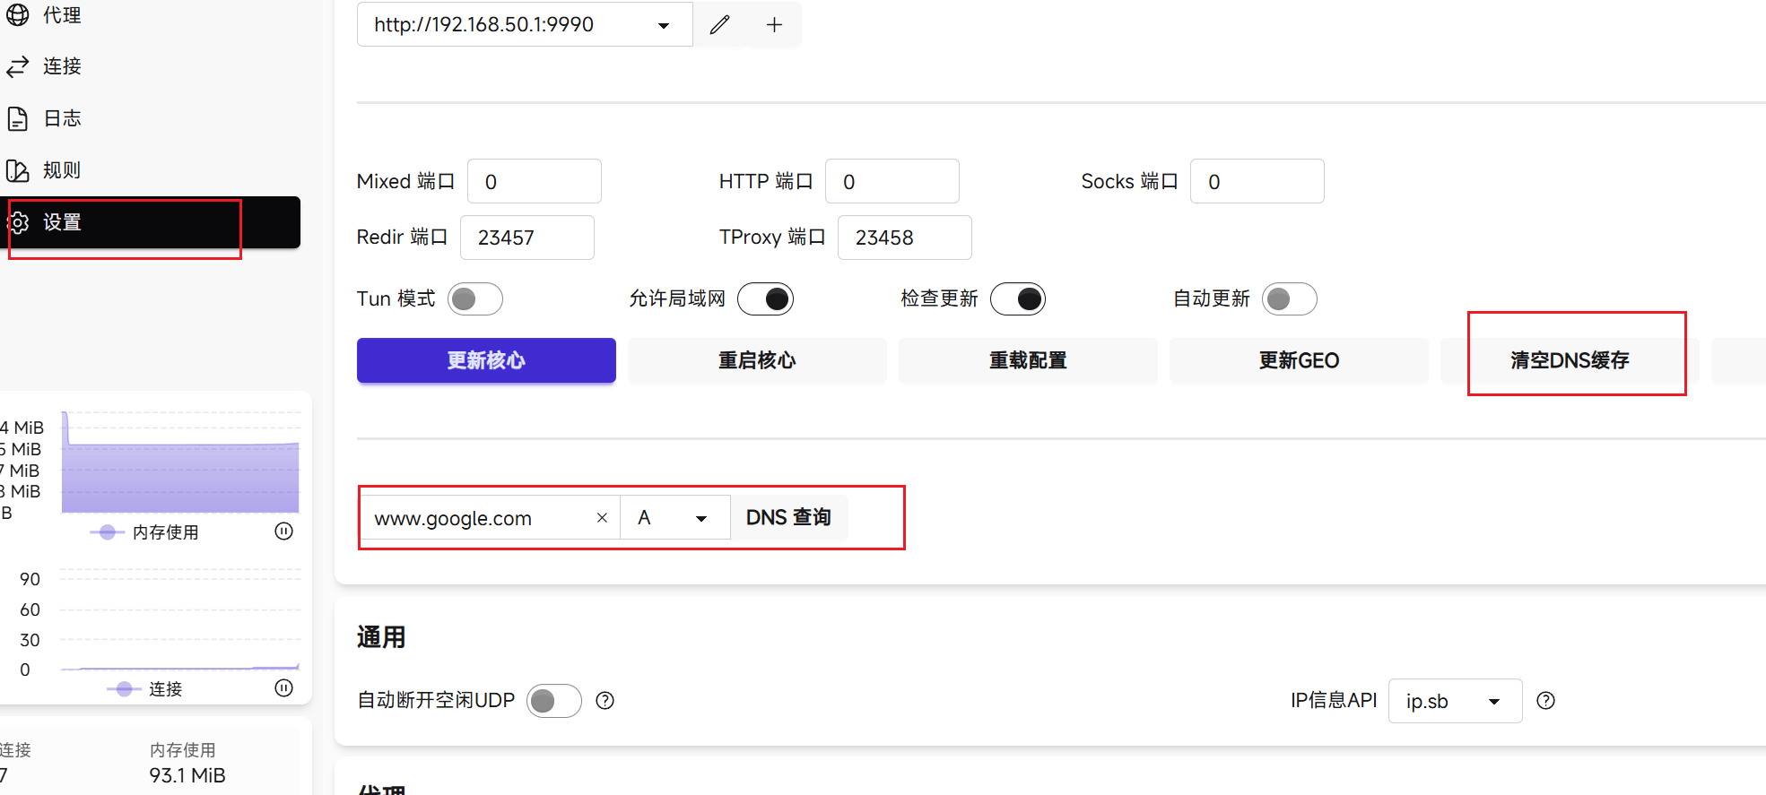Pause the memory usage chart
The width and height of the screenshot is (1766, 795).
click(283, 531)
